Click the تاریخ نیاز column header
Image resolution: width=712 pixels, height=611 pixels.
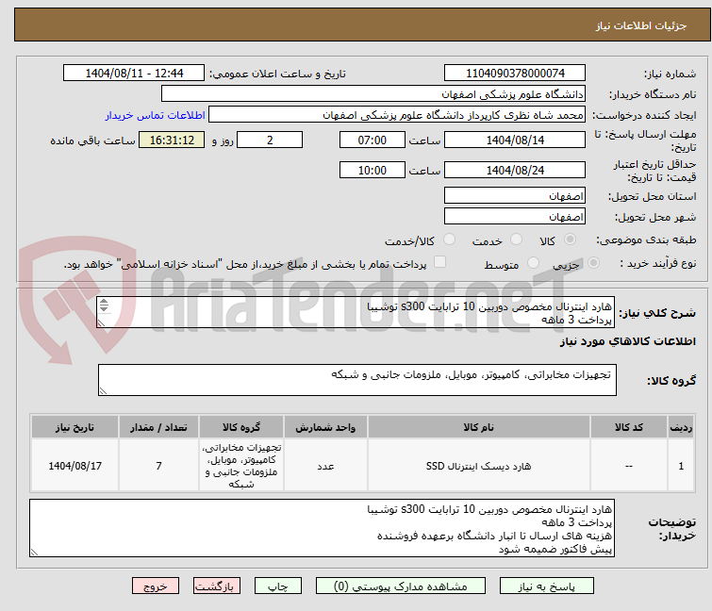click(75, 427)
